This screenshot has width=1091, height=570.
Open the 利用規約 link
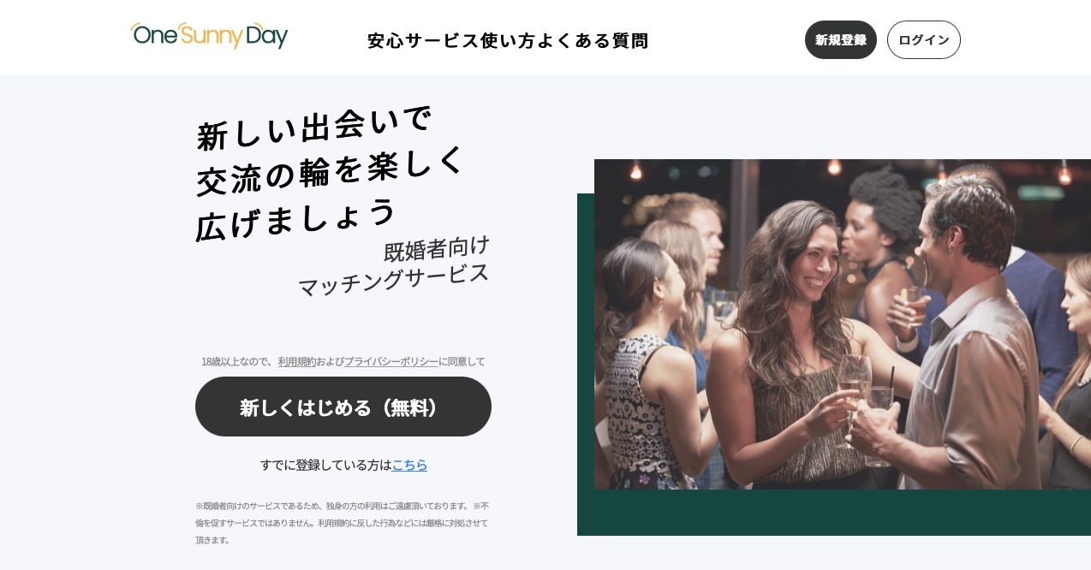click(x=297, y=361)
